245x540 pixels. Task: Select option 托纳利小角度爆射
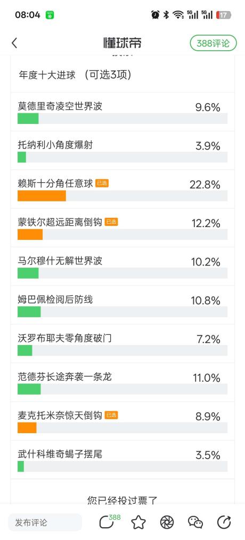point(123,150)
